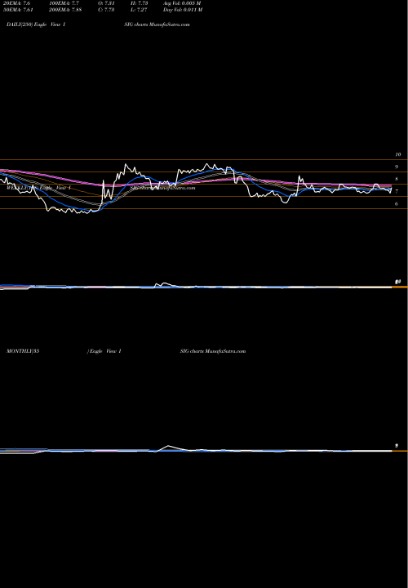Click the 200EMA: 7.88 value
The width and height of the screenshot is (408, 588).
(65, 10)
